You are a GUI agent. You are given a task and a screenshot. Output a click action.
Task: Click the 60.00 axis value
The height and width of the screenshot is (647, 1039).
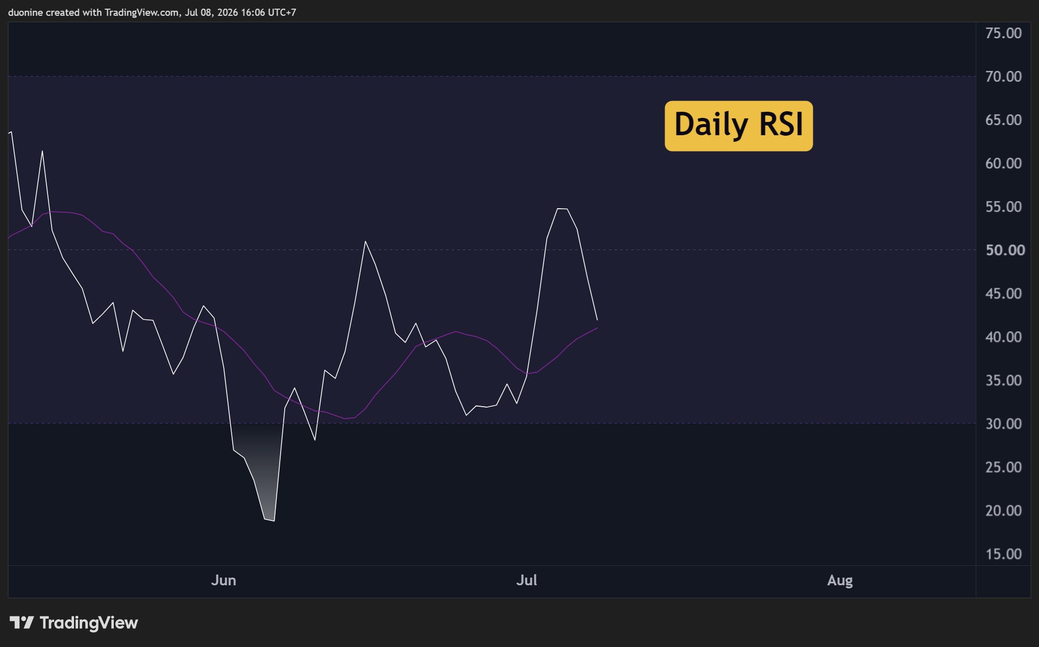click(x=1003, y=163)
